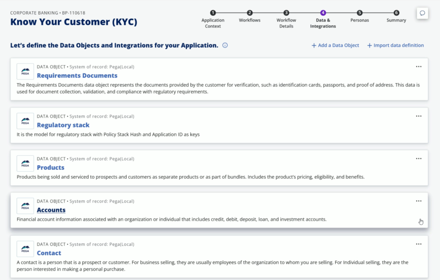Click the Pega logo on Regulatory stack card
Image resolution: width=440 pixels, height=280 pixels.
pos(25,121)
